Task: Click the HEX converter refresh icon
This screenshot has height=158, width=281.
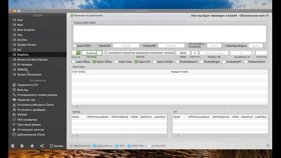Action: point(14,119)
